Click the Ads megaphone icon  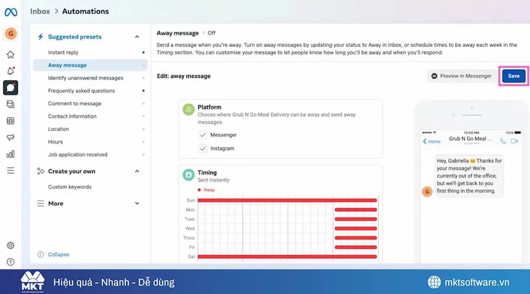click(10, 138)
